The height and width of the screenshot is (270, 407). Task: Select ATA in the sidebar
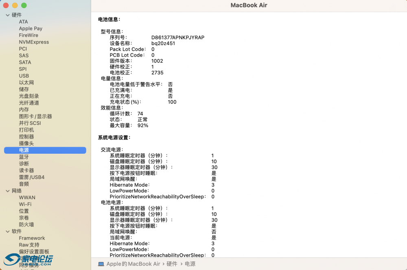[x=23, y=22]
